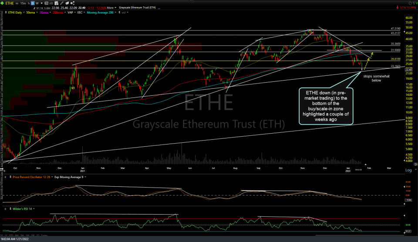The height and width of the screenshot is (242, 418).
Task: Open the 20ema indicator dropdown
Action: click(x=50, y=13)
